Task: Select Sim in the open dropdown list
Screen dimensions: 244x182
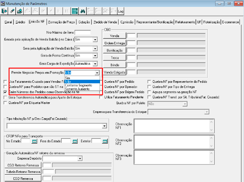Action: tap(82, 78)
